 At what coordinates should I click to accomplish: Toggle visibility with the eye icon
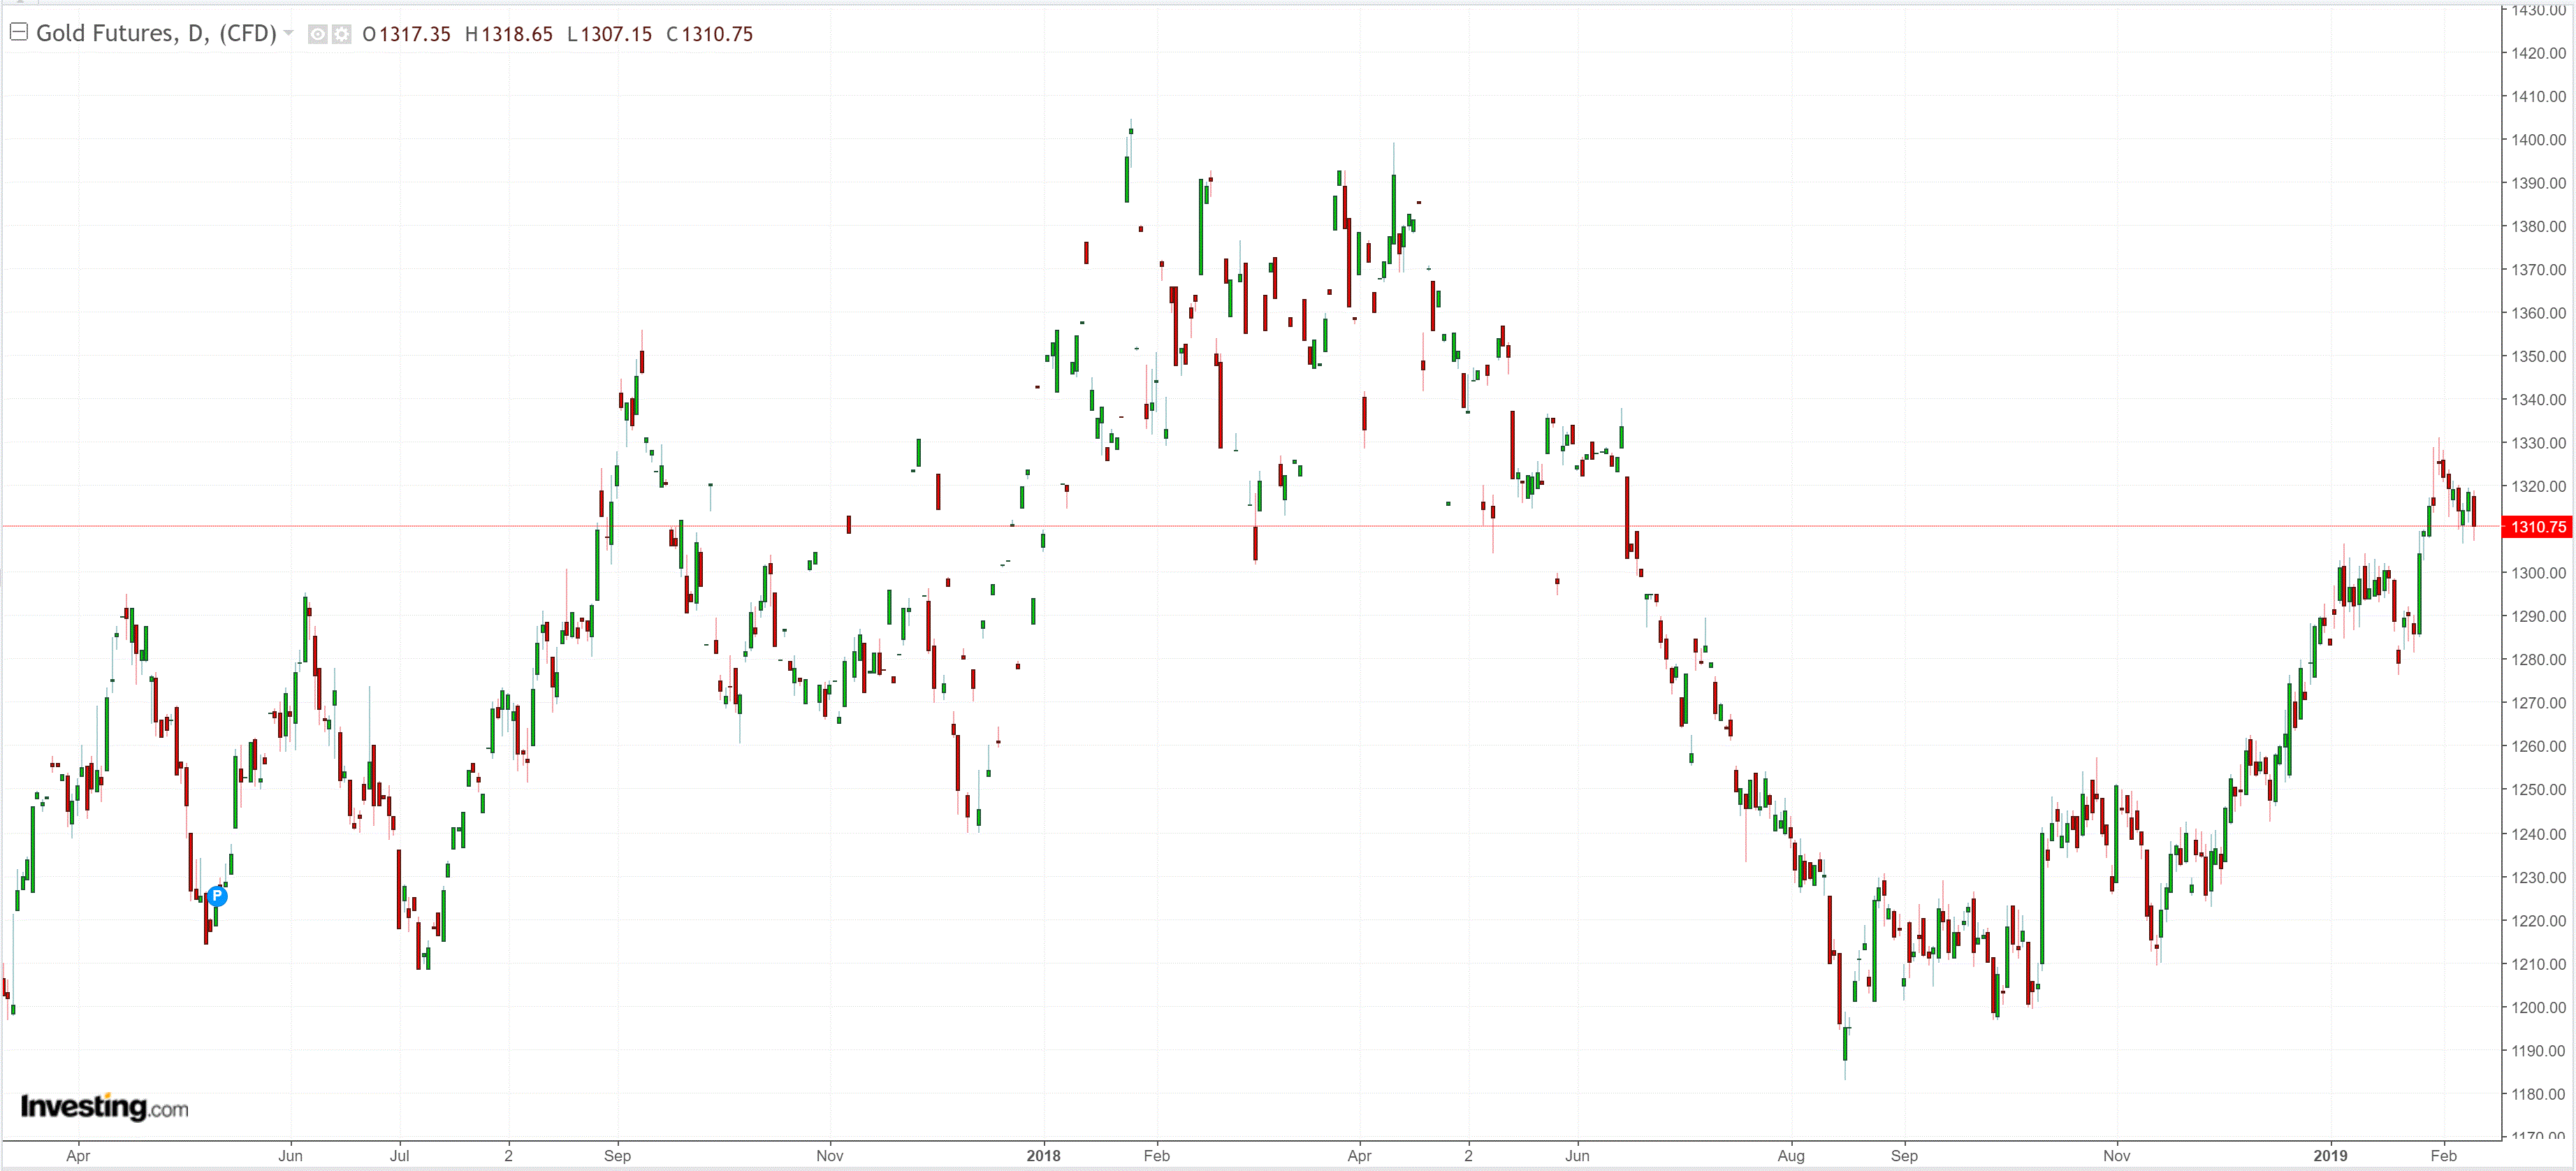pos(317,34)
